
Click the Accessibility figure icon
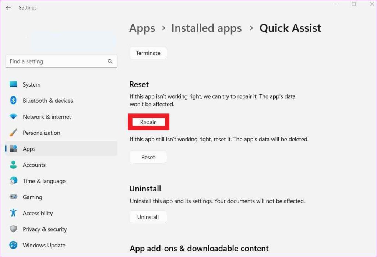pos(13,213)
